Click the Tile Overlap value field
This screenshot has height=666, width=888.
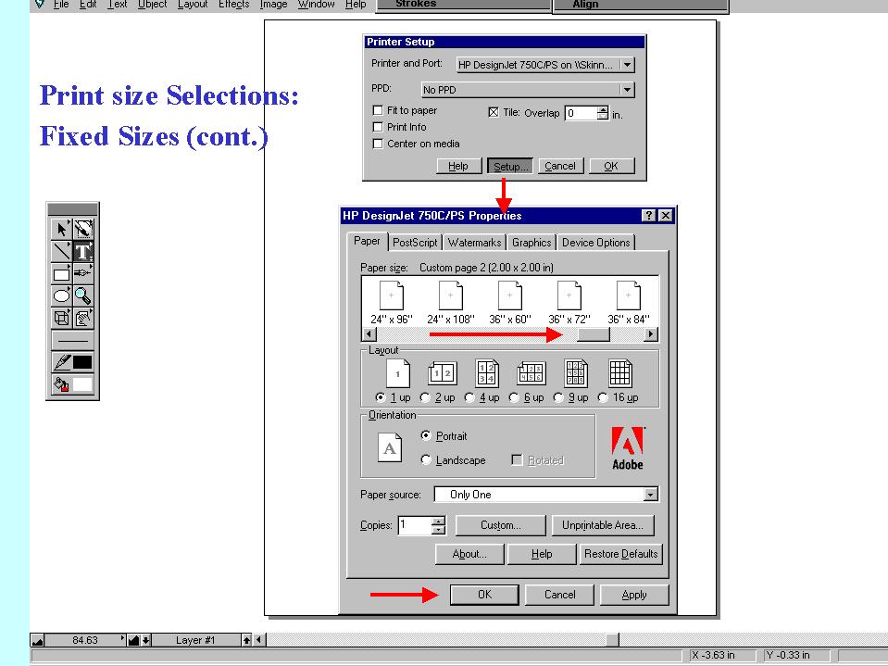(582, 113)
